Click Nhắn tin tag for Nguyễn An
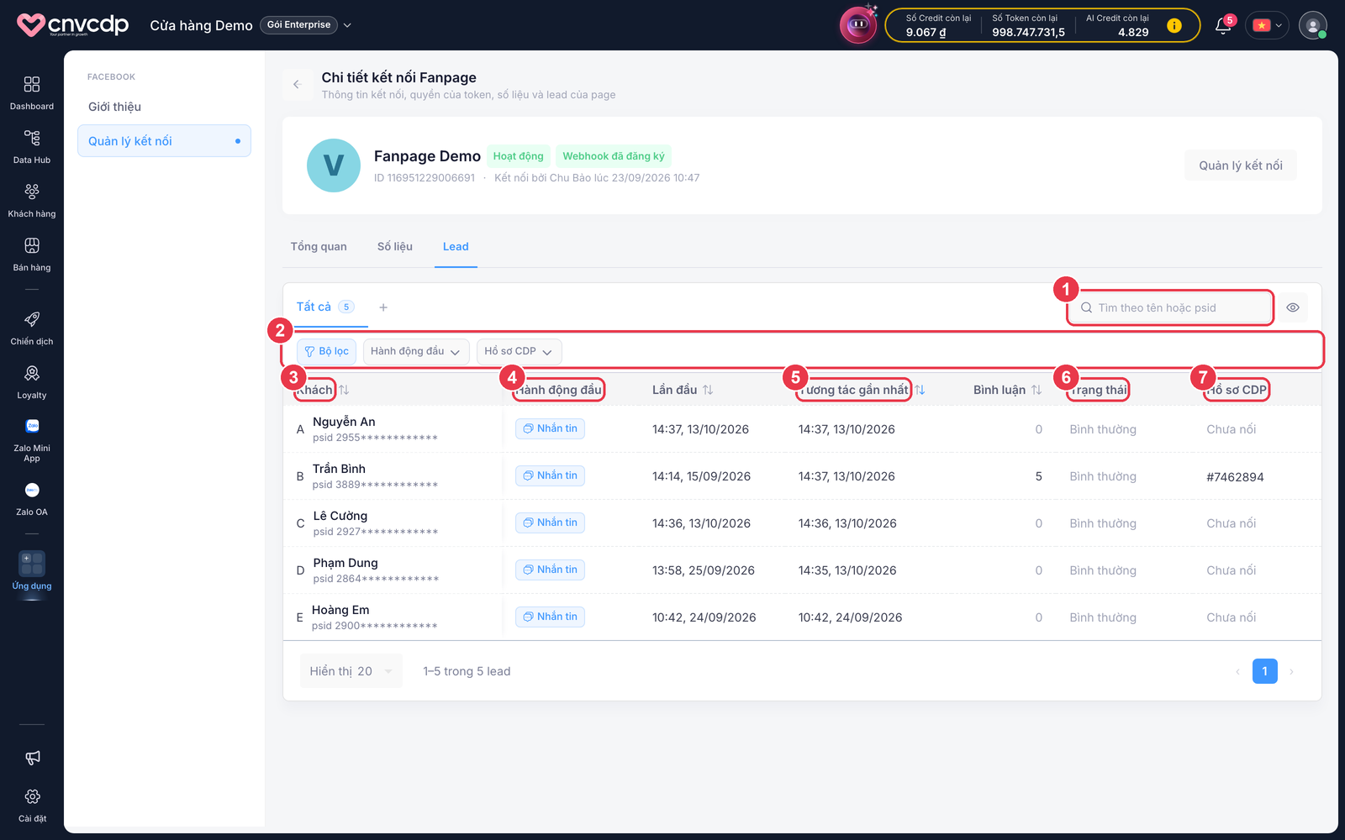Image resolution: width=1345 pixels, height=840 pixels. click(x=551, y=428)
